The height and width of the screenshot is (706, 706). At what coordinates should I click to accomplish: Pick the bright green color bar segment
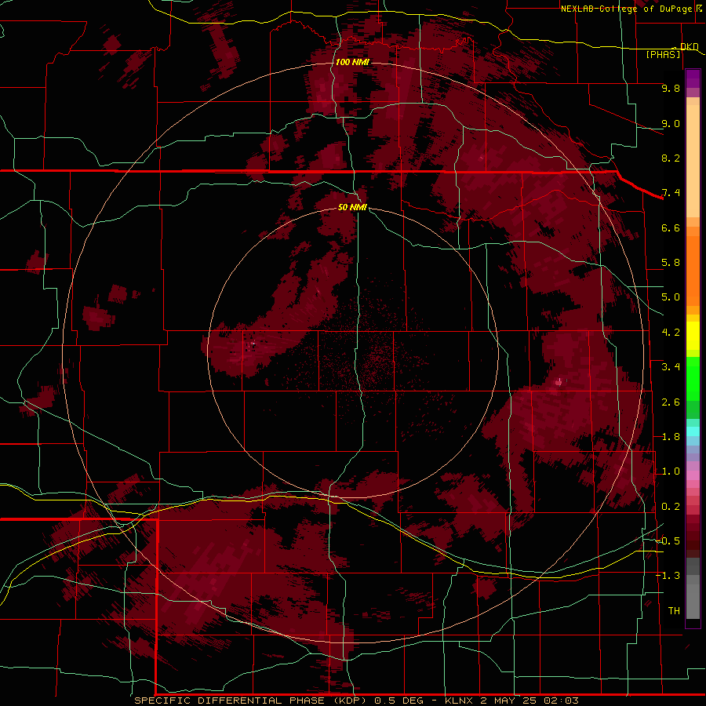coord(693,378)
